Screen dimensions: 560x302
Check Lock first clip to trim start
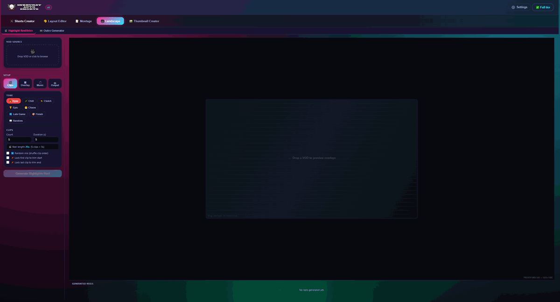[8, 158]
